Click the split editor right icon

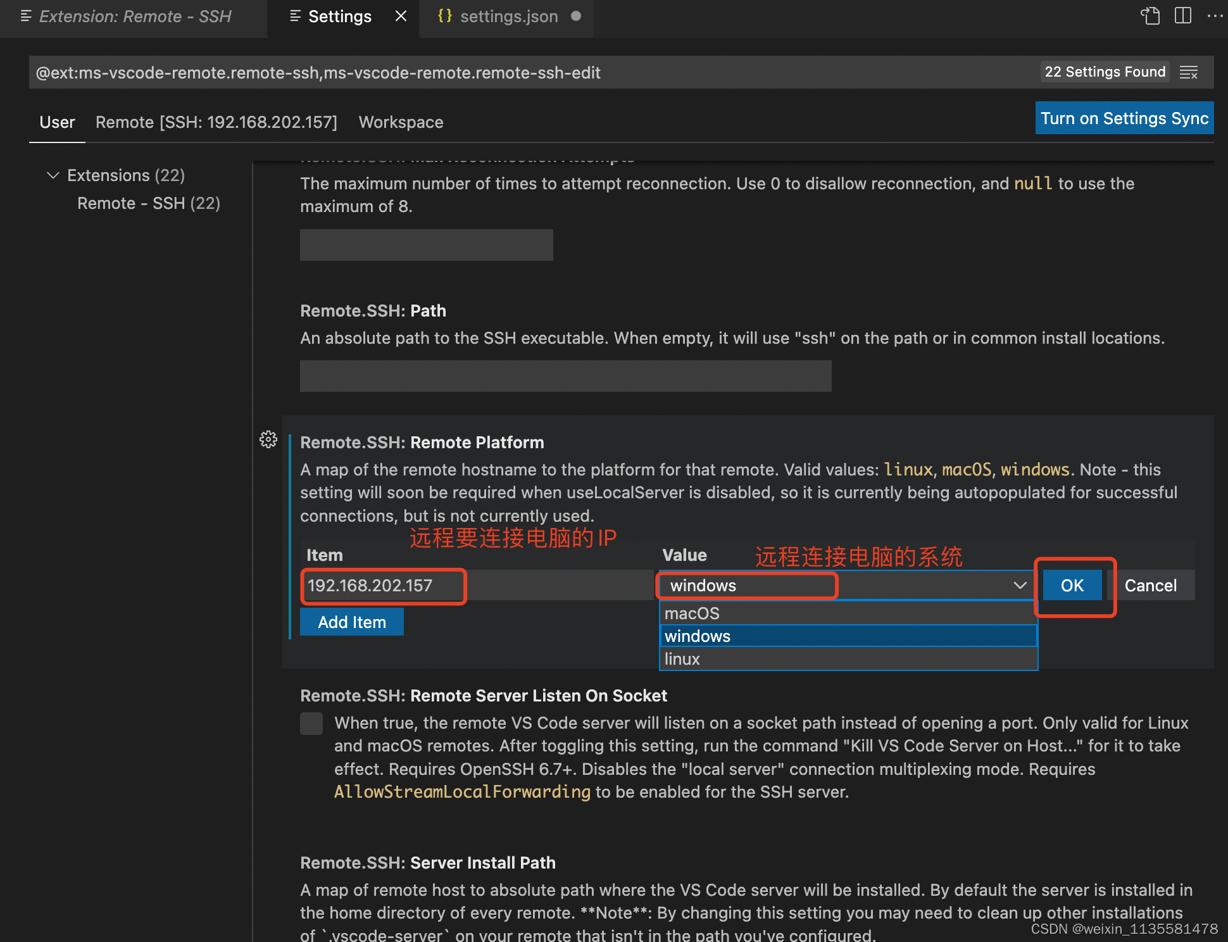pyautogui.click(x=1182, y=16)
